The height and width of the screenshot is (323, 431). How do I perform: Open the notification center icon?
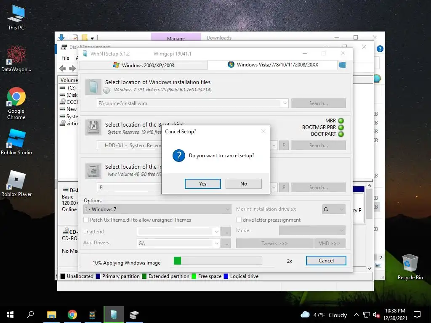(417, 315)
